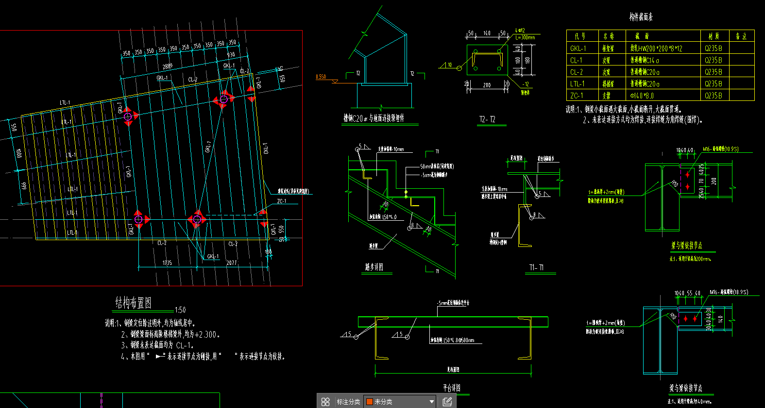Image resolution: width=765 pixels, height=408 pixels.
Task: Click the 热轧HW200*200*8*12 section cell
Action: pyautogui.click(x=656, y=49)
